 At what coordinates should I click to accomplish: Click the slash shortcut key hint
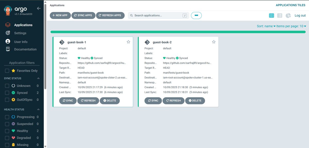[185, 15]
